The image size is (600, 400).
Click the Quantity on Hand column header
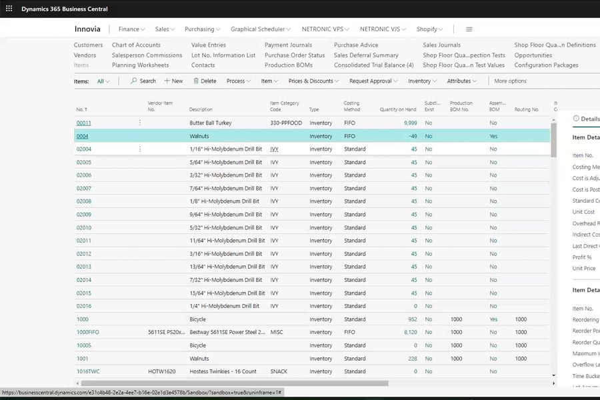click(398, 109)
